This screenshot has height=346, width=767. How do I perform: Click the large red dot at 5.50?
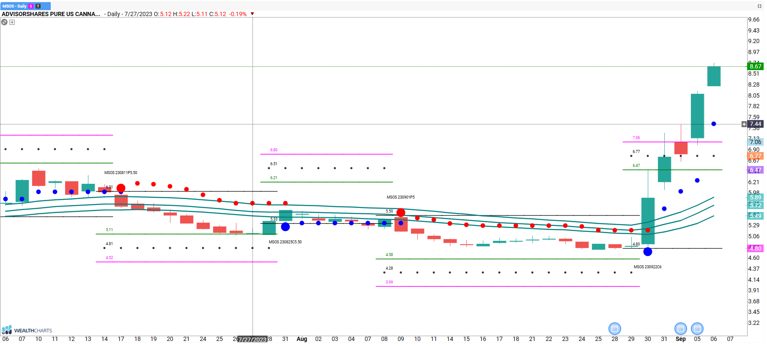[x=401, y=213]
